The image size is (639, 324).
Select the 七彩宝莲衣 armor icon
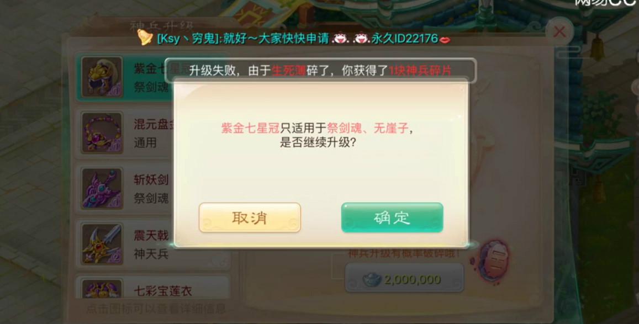[x=102, y=289]
